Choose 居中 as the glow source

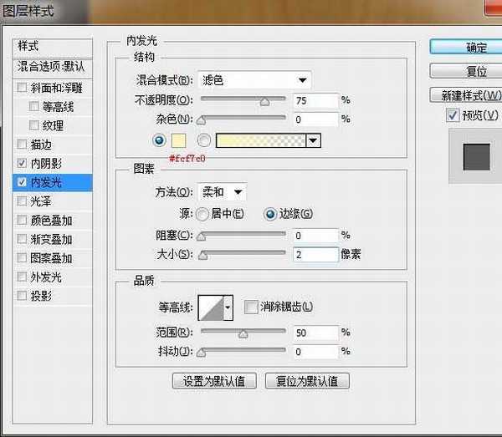pos(202,214)
